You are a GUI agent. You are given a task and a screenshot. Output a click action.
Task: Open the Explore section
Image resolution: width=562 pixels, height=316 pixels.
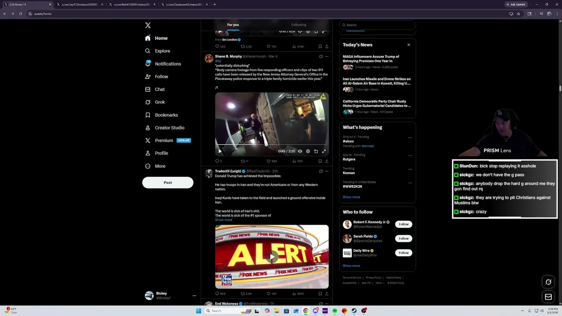pyautogui.click(x=158, y=51)
